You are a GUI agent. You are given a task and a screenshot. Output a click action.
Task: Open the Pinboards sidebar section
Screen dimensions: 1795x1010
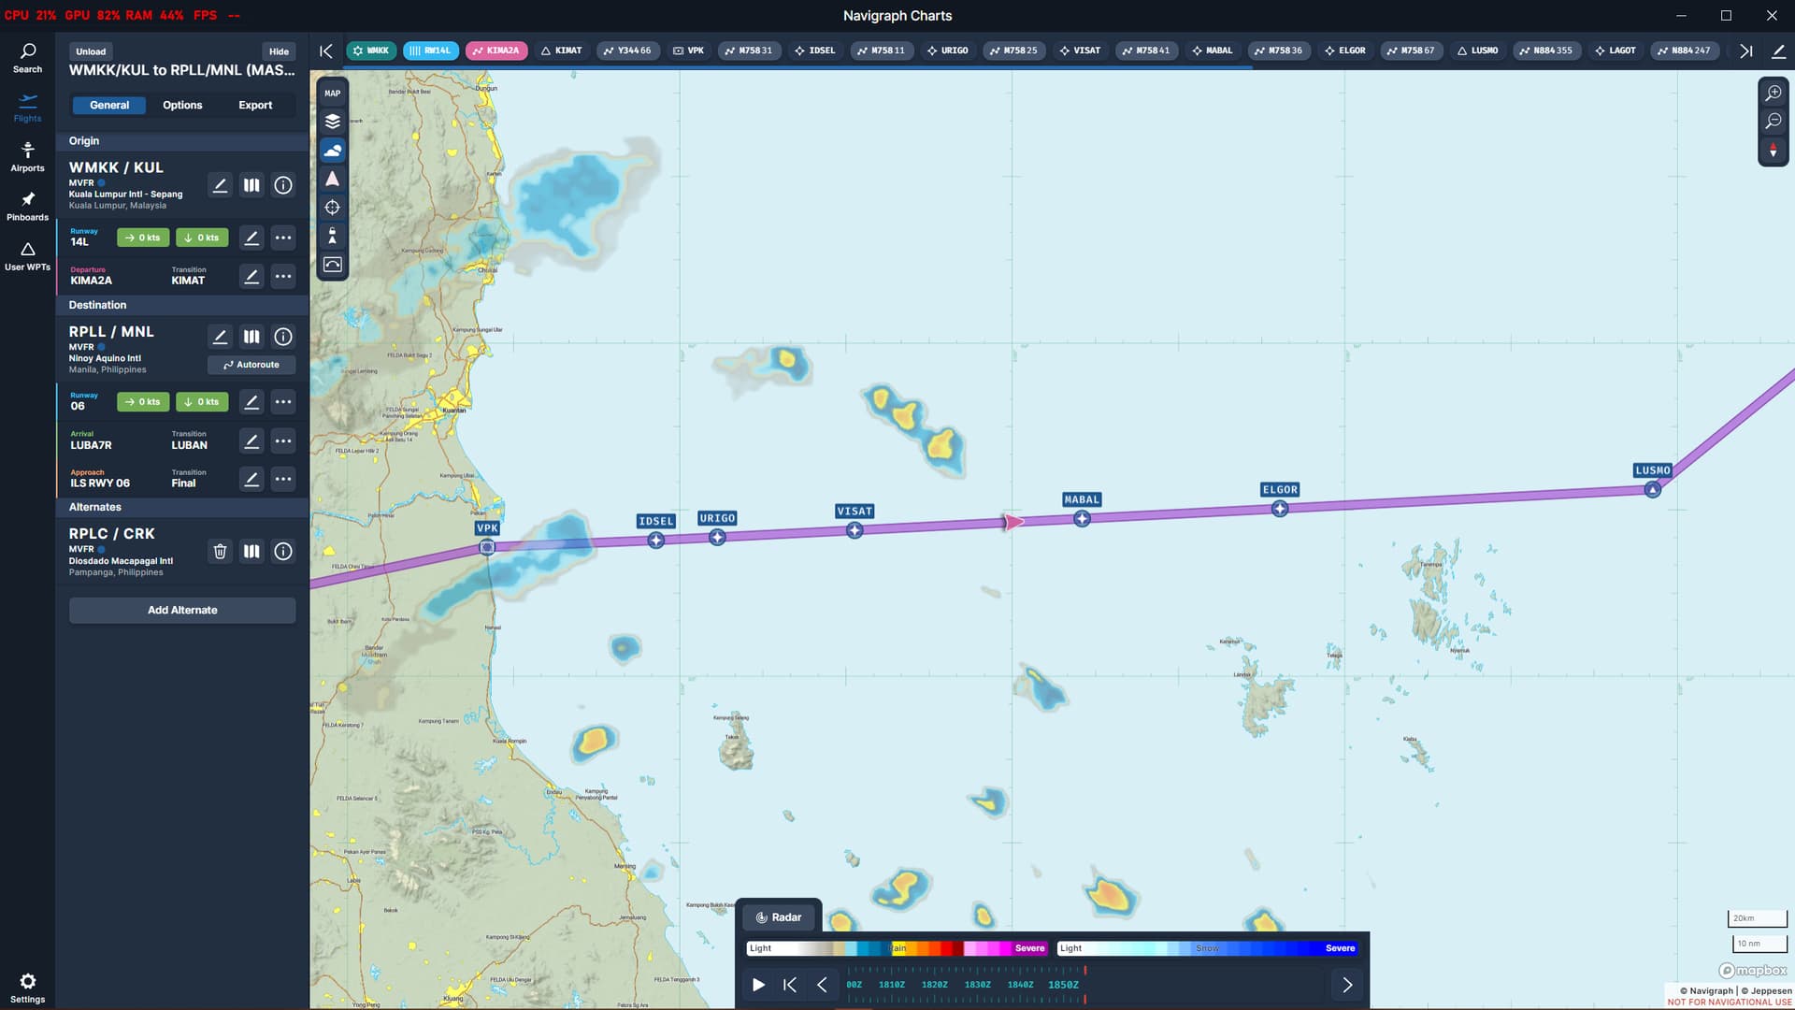pos(27,206)
